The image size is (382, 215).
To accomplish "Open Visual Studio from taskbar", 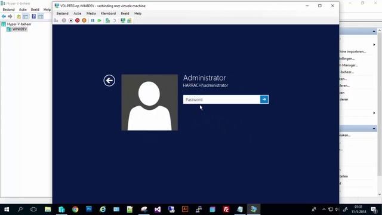I will point(158,210).
